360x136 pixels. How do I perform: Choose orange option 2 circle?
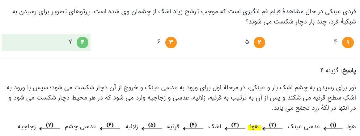(x=260, y=42)
